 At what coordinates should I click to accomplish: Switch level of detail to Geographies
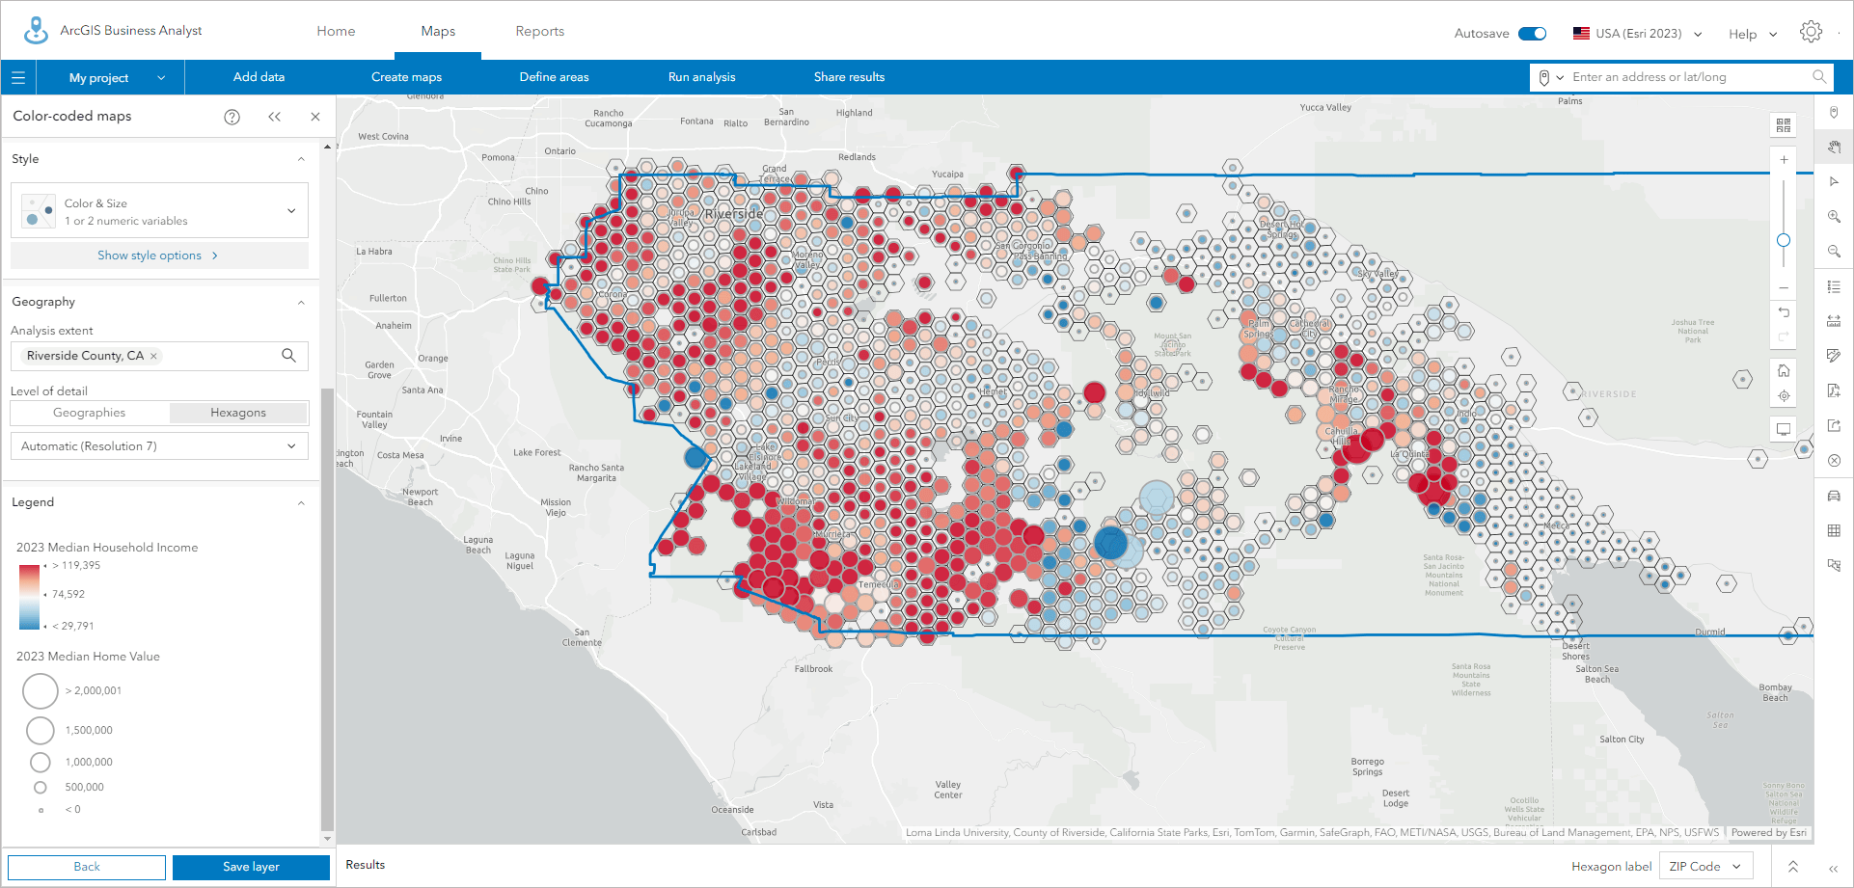point(90,412)
